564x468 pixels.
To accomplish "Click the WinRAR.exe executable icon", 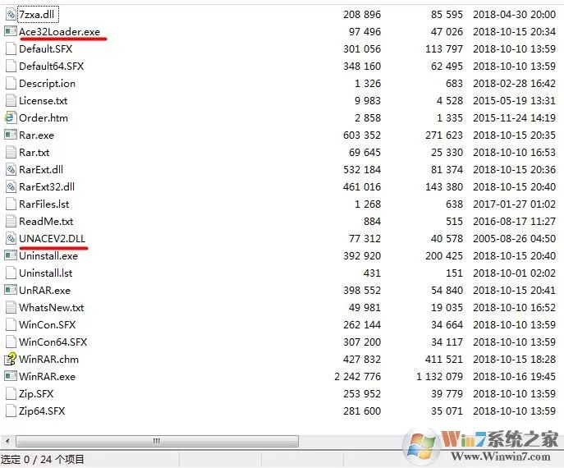I will pos(11,376).
